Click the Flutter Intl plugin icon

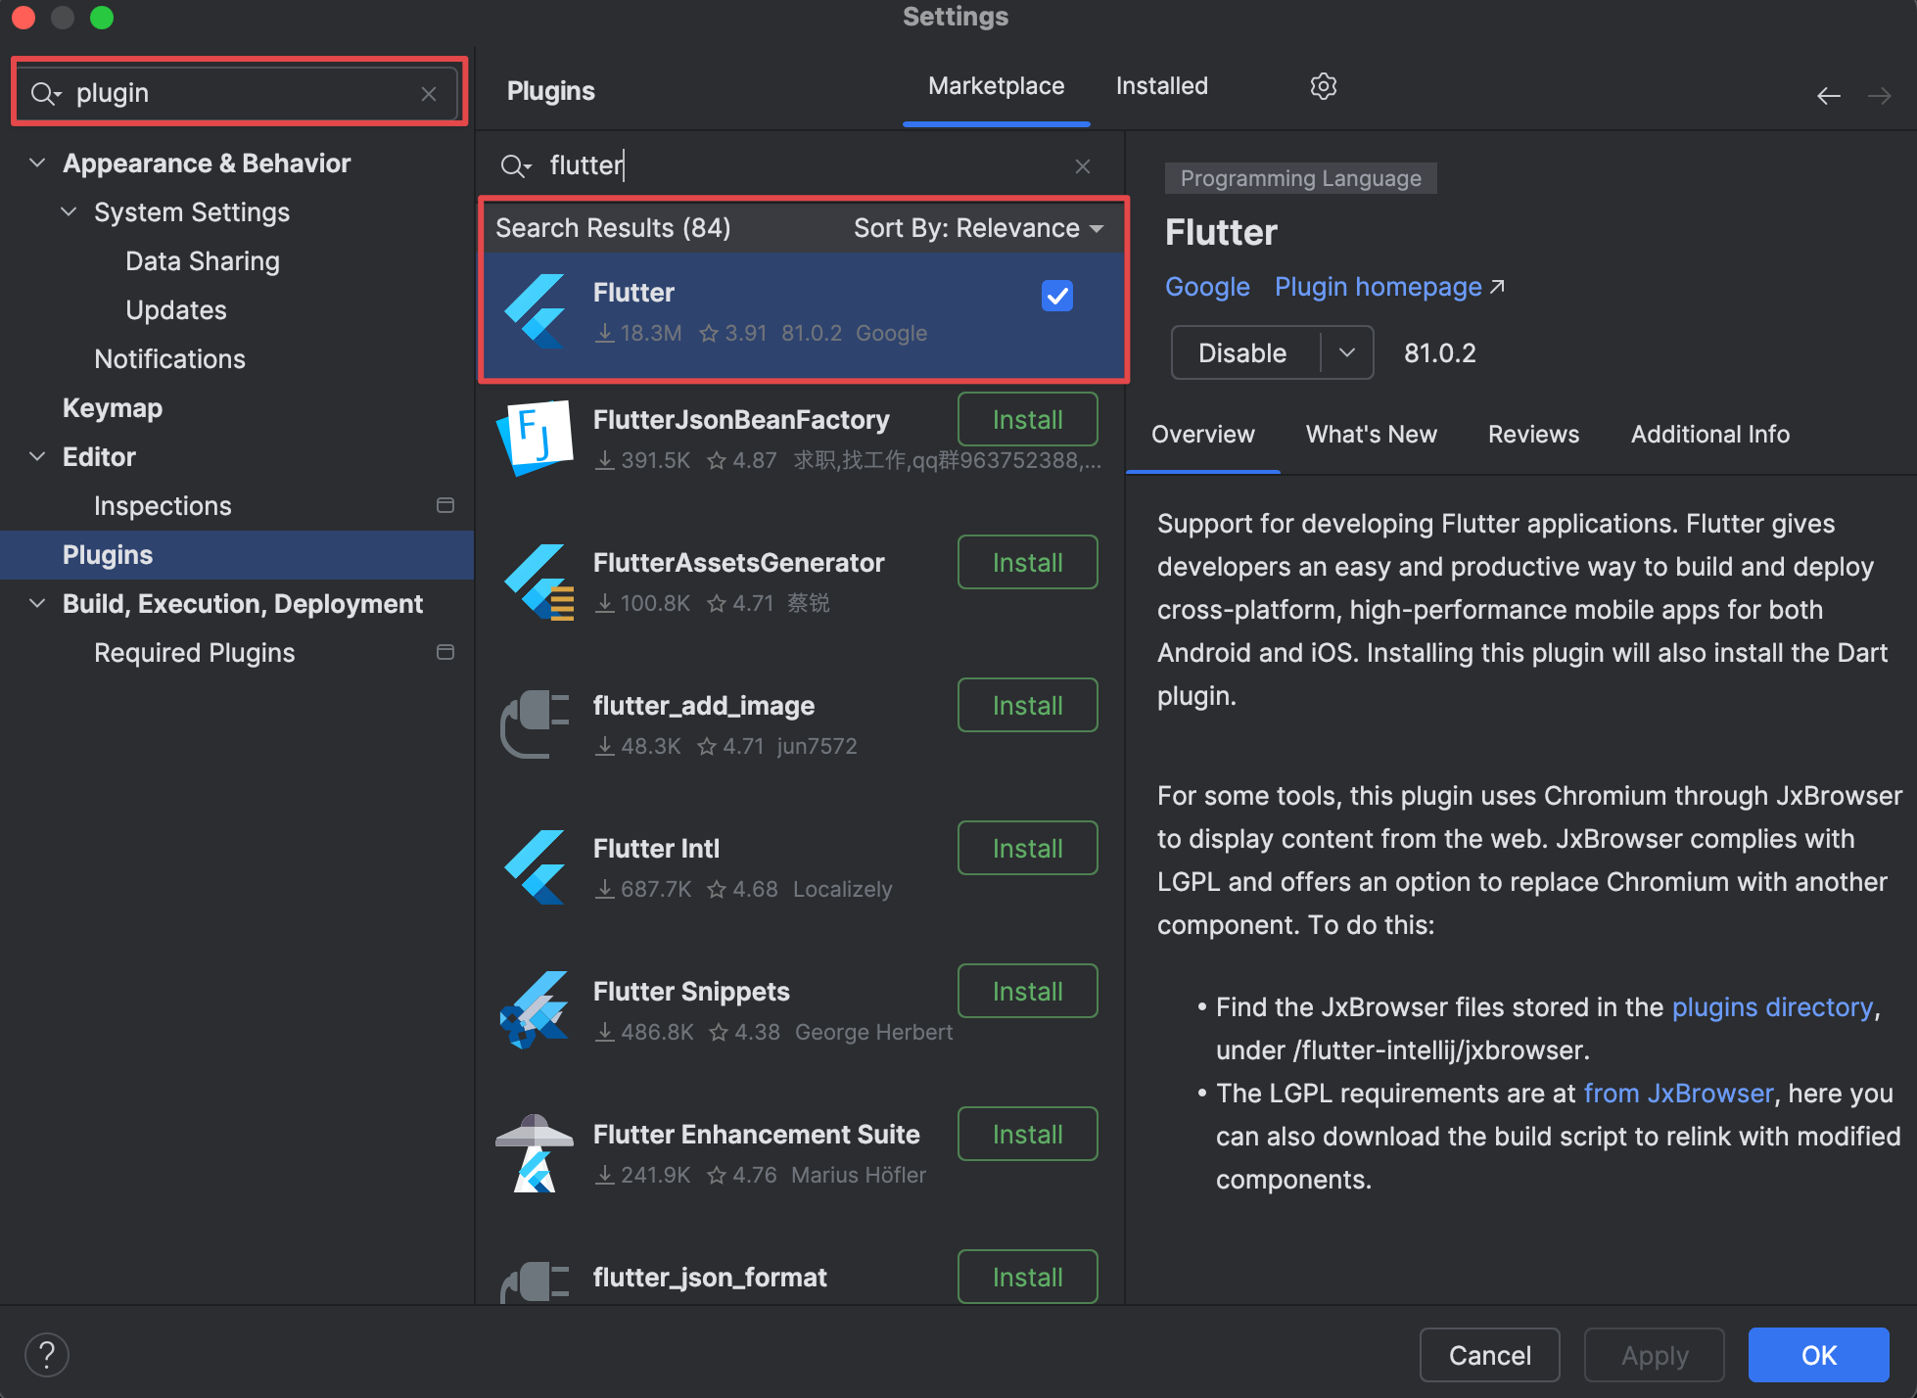click(x=536, y=866)
